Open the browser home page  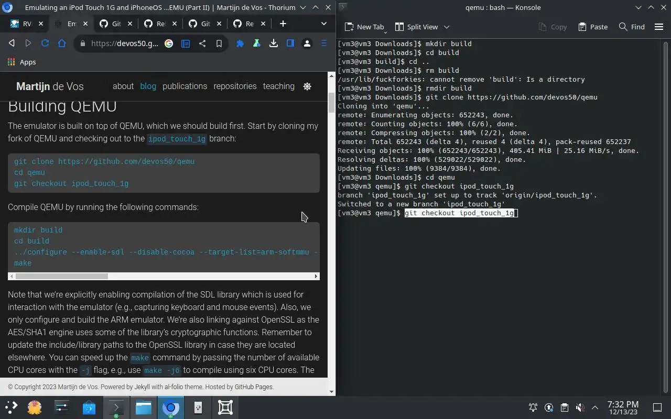coord(62,43)
